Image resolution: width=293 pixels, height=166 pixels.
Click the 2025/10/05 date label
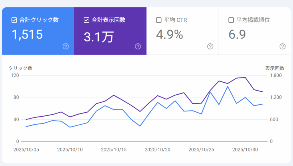click(x=26, y=149)
